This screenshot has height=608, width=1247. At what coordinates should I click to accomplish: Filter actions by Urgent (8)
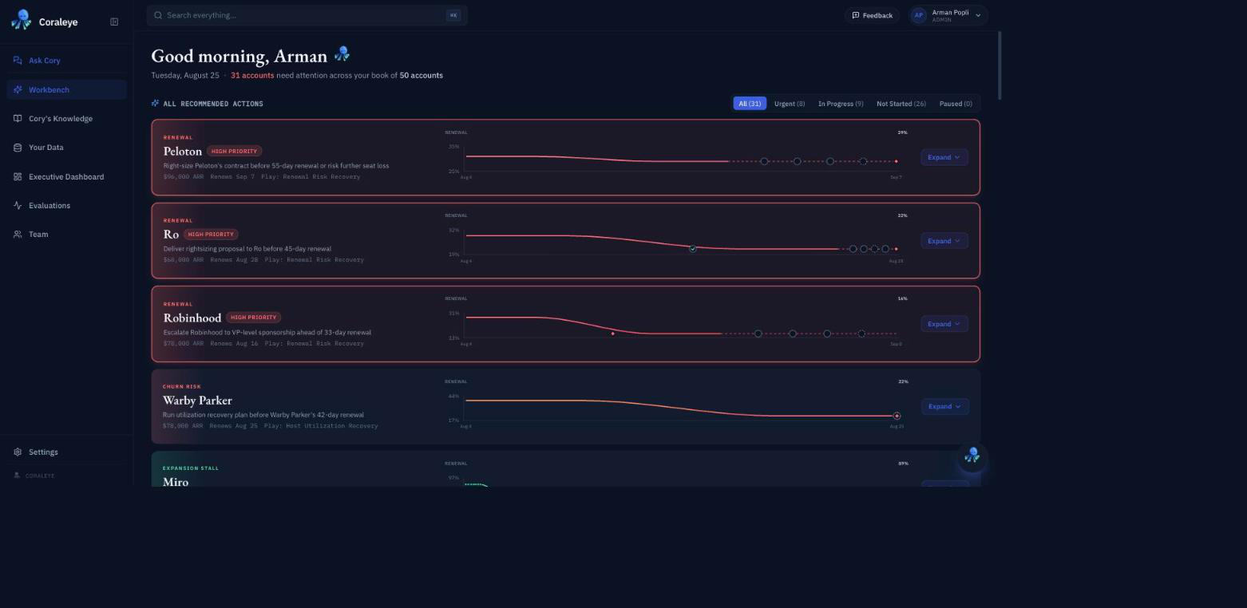tap(790, 103)
